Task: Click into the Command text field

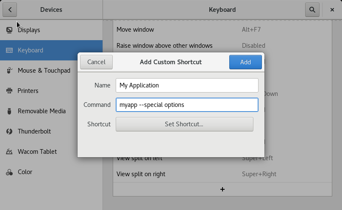Action: click(x=186, y=105)
